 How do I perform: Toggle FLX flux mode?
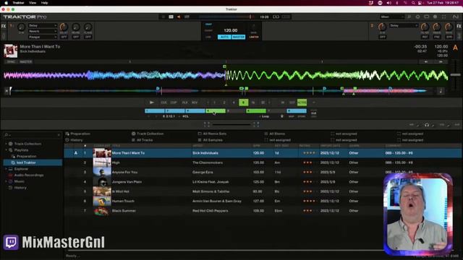click(x=185, y=103)
